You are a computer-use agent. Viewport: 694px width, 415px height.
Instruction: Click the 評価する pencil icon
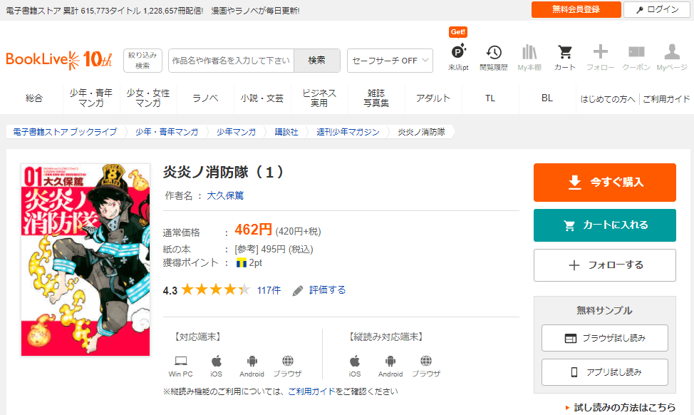point(298,290)
